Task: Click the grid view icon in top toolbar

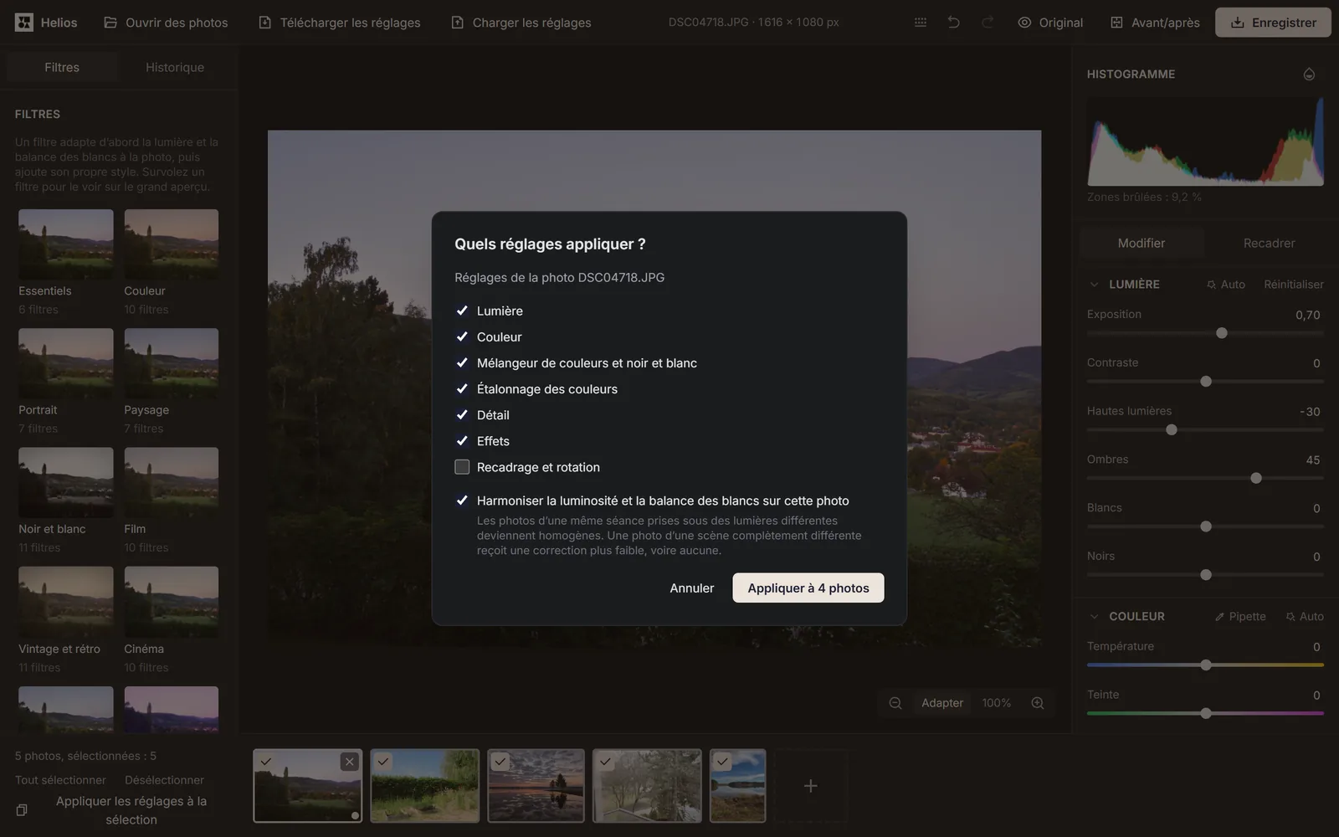Action: 921,23
